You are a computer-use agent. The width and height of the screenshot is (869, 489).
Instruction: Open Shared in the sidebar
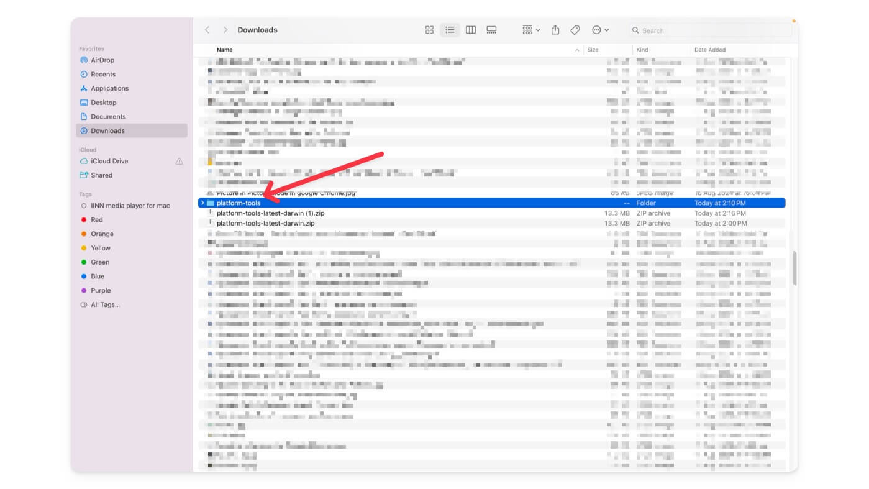[132, 175]
